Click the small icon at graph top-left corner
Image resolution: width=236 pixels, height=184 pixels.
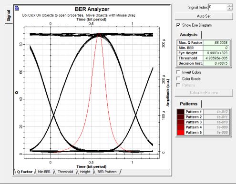point(17,8)
